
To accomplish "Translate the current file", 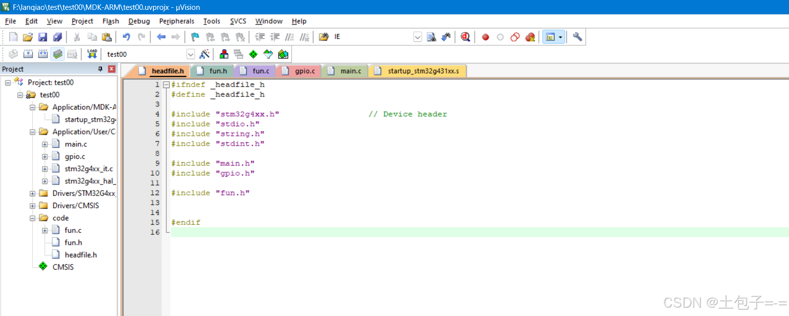I will click(13, 54).
